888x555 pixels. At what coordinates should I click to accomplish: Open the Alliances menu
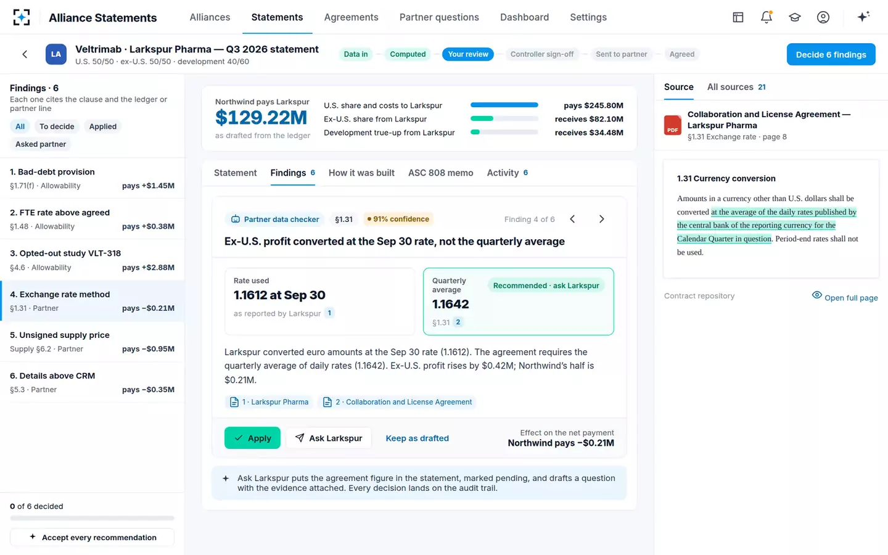click(210, 17)
